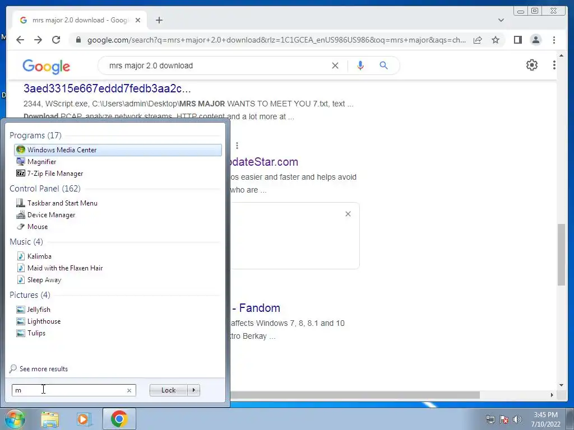Toggle Chrome side panel
This screenshot has width=574, height=430.
pos(517,40)
